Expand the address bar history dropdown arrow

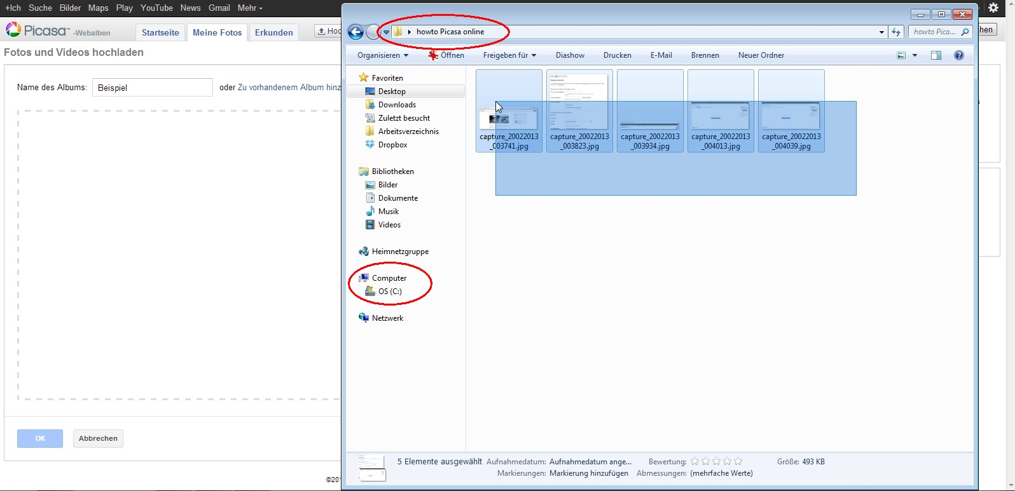(x=881, y=32)
